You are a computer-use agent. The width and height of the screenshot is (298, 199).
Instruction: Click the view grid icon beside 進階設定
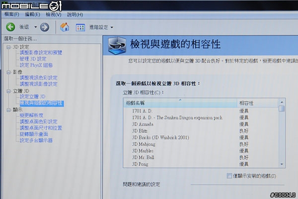80,28
